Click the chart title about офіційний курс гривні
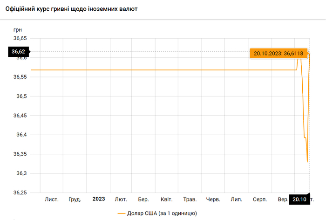The image size is (326, 220). tap(71, 9)
